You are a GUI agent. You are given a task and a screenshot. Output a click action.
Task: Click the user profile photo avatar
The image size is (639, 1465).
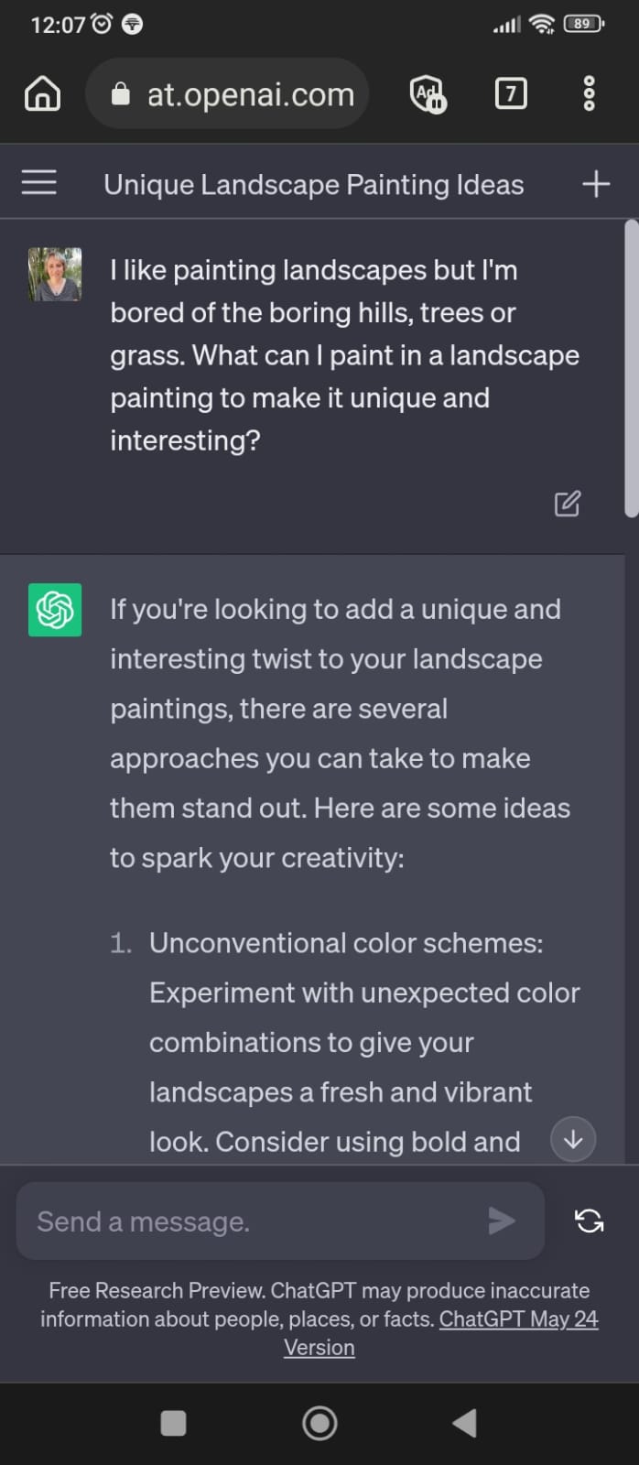[55, 274]
